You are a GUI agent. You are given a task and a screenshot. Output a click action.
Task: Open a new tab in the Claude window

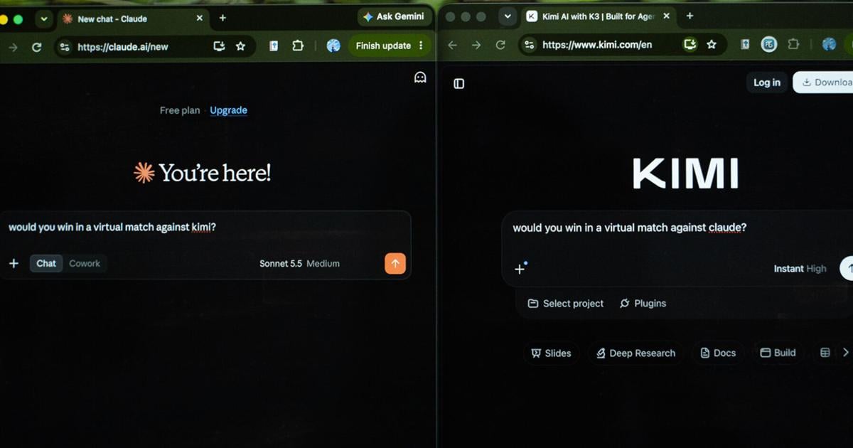pyautogui.click(x=222, y=18)
